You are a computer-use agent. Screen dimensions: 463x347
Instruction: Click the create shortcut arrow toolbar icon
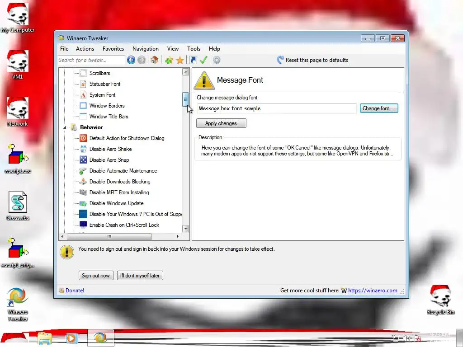click(193, 60)
